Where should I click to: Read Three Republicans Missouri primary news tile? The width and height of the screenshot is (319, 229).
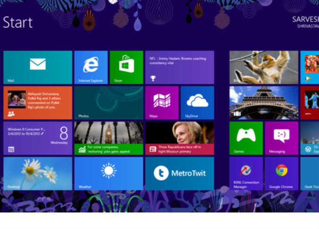[179, 138]
